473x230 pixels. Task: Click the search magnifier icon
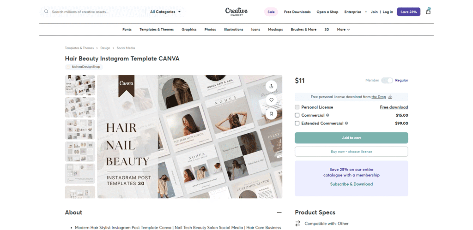(x=46, y=12)
